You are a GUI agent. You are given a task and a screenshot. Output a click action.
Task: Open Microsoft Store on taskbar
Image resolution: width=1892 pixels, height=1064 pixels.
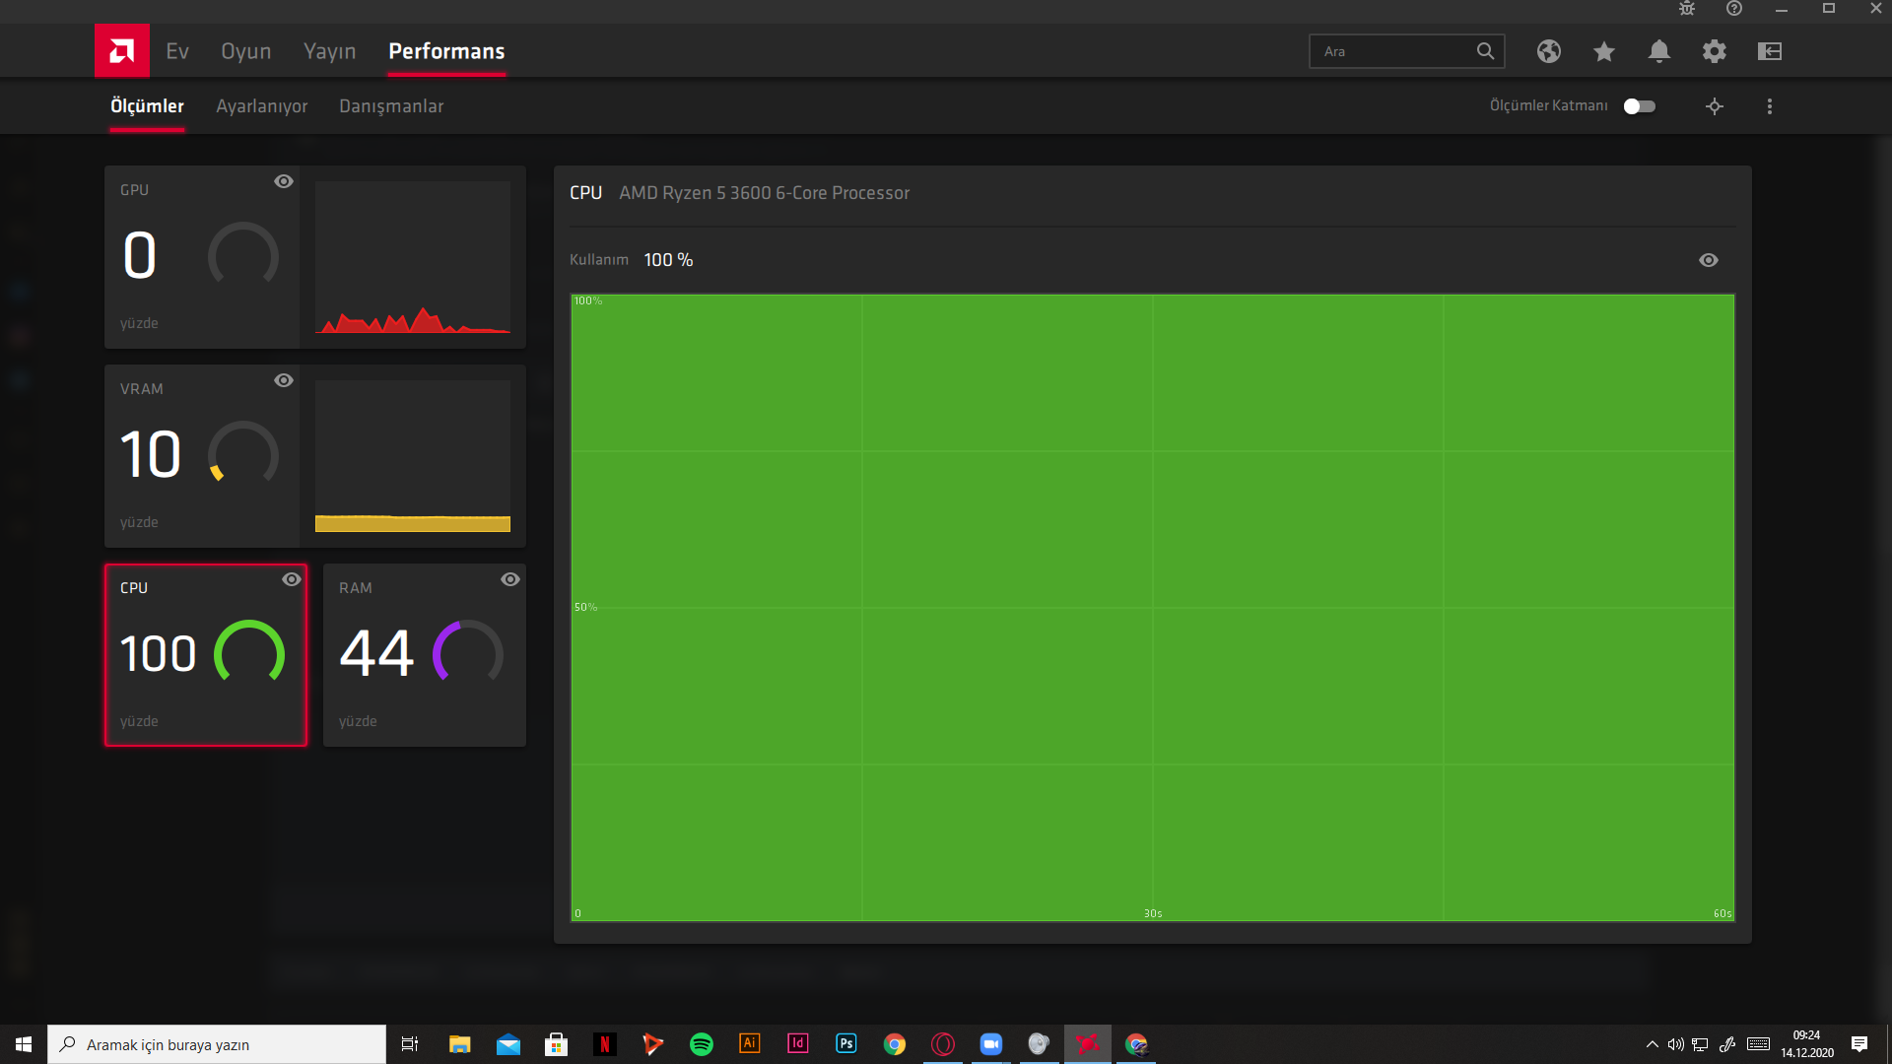click(x=557, y=1044)
